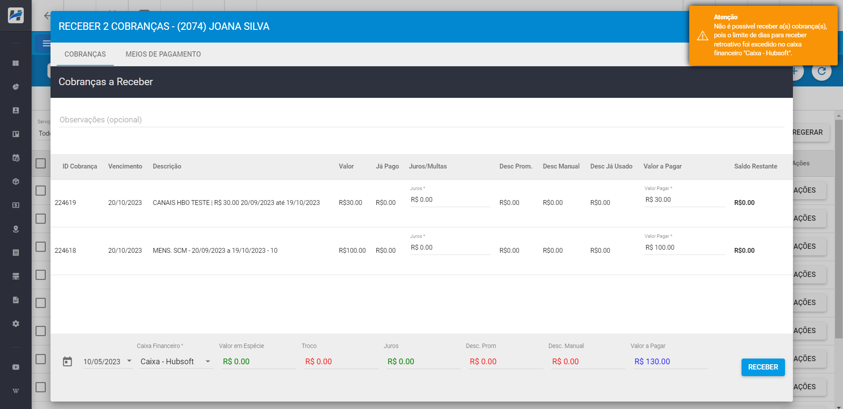The width and height of the screenshot is (843, 409).
Task: Open the contact card icon in sidebar
Action: tap(16, 111)
